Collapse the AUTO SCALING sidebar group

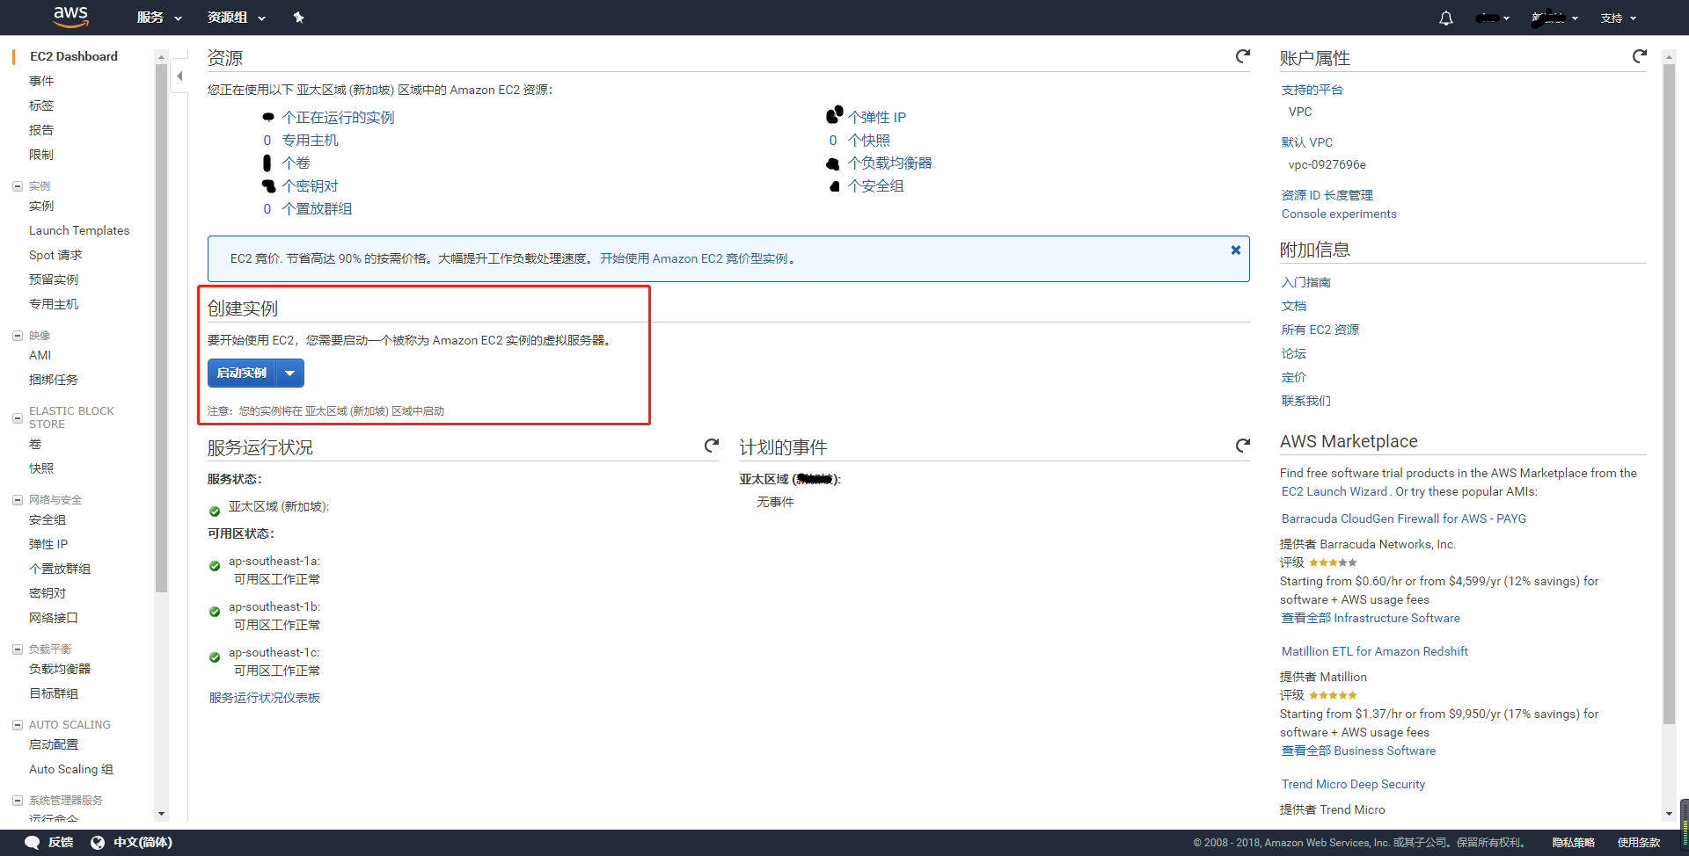point(17,725)
